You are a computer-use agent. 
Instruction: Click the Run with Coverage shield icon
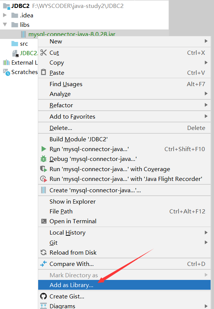click(43, 169)
